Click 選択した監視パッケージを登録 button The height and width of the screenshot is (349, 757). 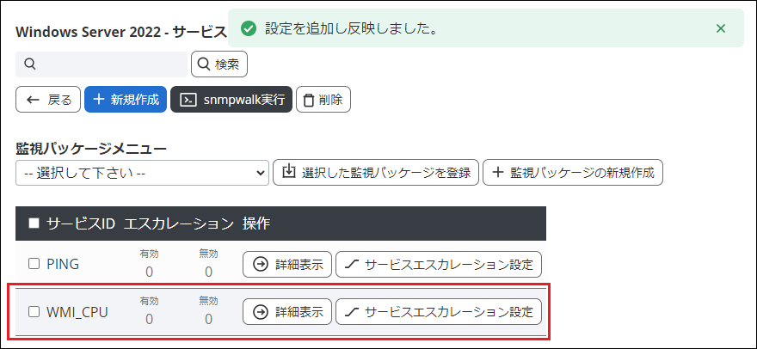click(376, 173)
